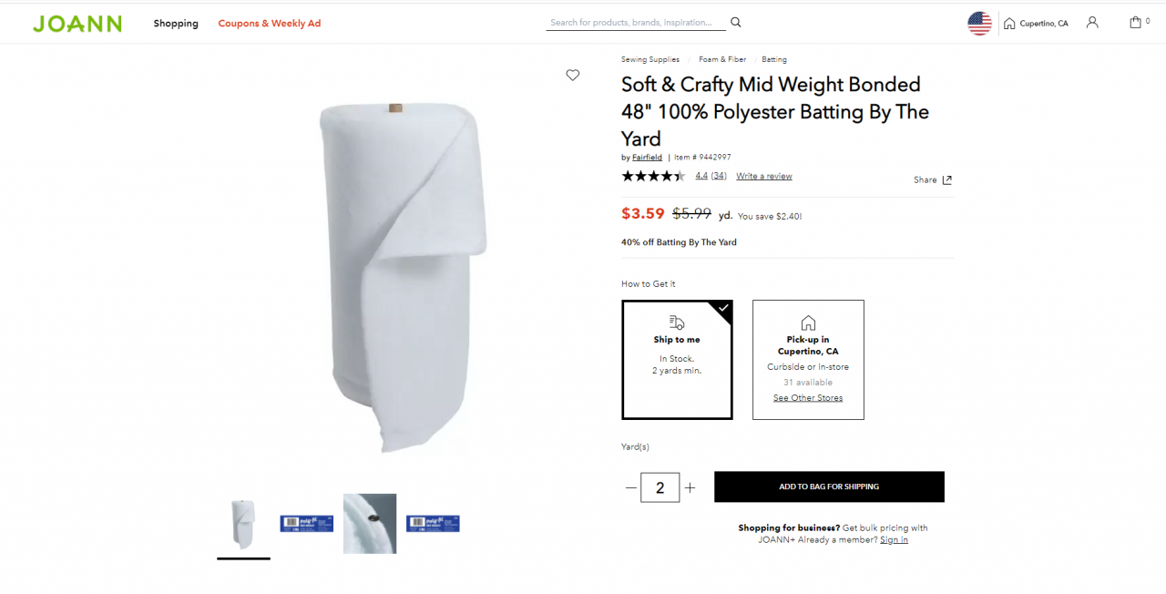This screenshot has height=594, width=1166.
Task: Open the Shopping menu
Action: 176,24
